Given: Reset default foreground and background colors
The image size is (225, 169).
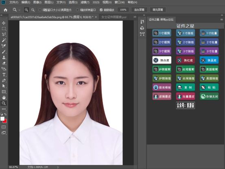Looking at the screenshot, I should (2, 114).
